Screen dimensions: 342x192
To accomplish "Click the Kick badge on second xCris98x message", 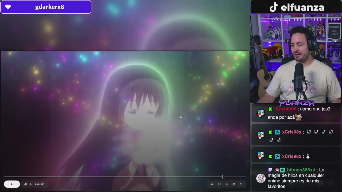I will 270,156.
